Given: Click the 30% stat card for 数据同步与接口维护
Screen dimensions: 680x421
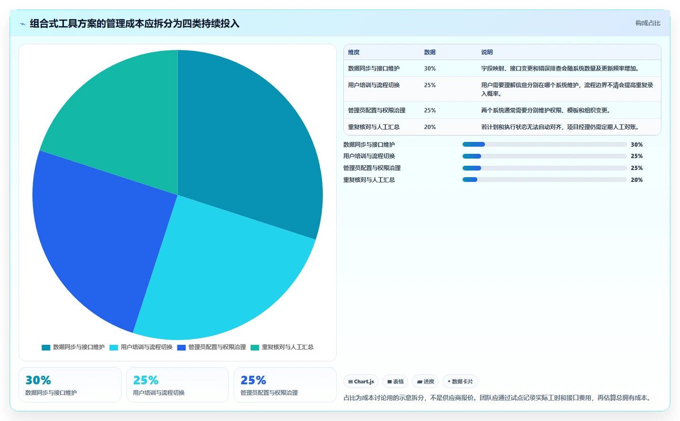Looking at the screenshot, I should point(70,385).
